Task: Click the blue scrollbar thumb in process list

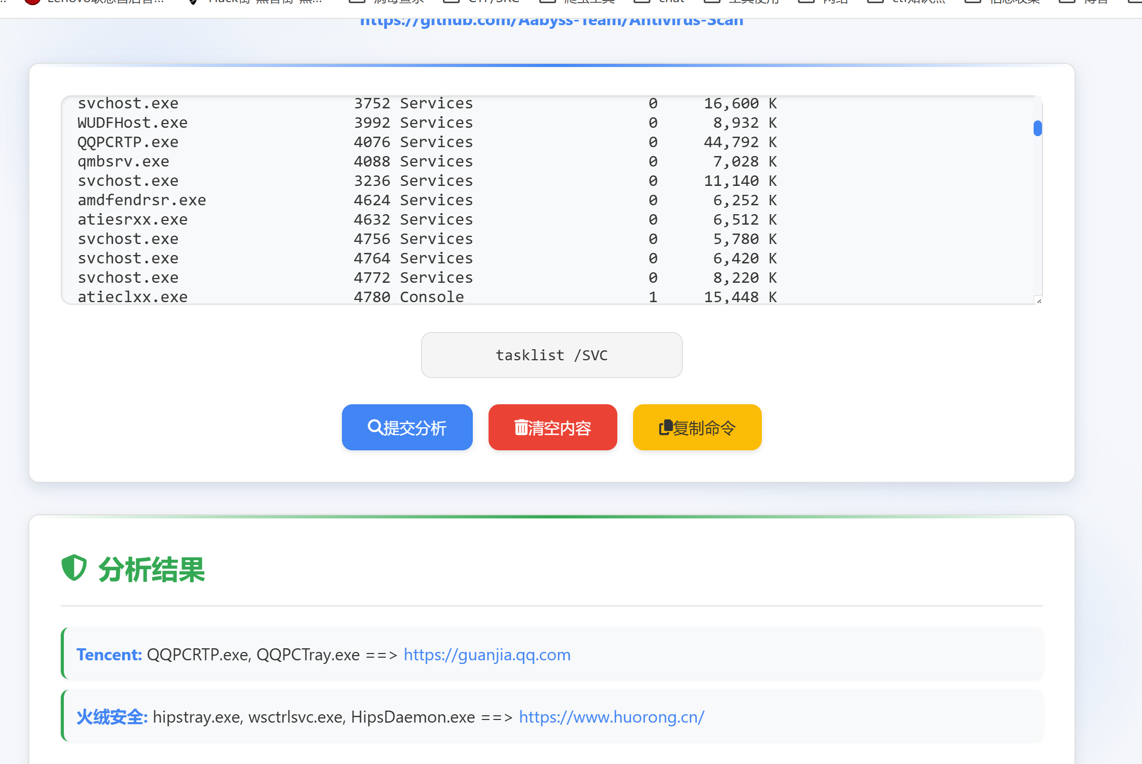Action: click(x=1037, y=128)
